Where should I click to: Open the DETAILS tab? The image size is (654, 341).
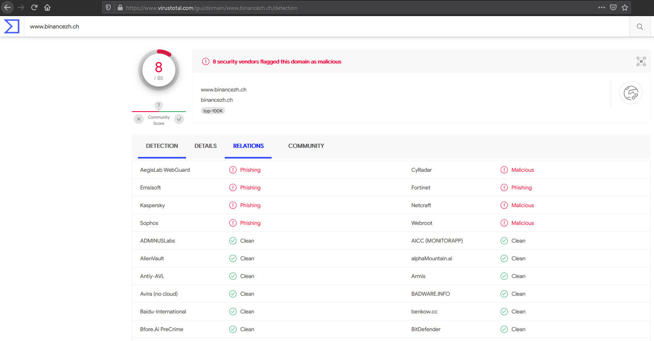(205, 146)
